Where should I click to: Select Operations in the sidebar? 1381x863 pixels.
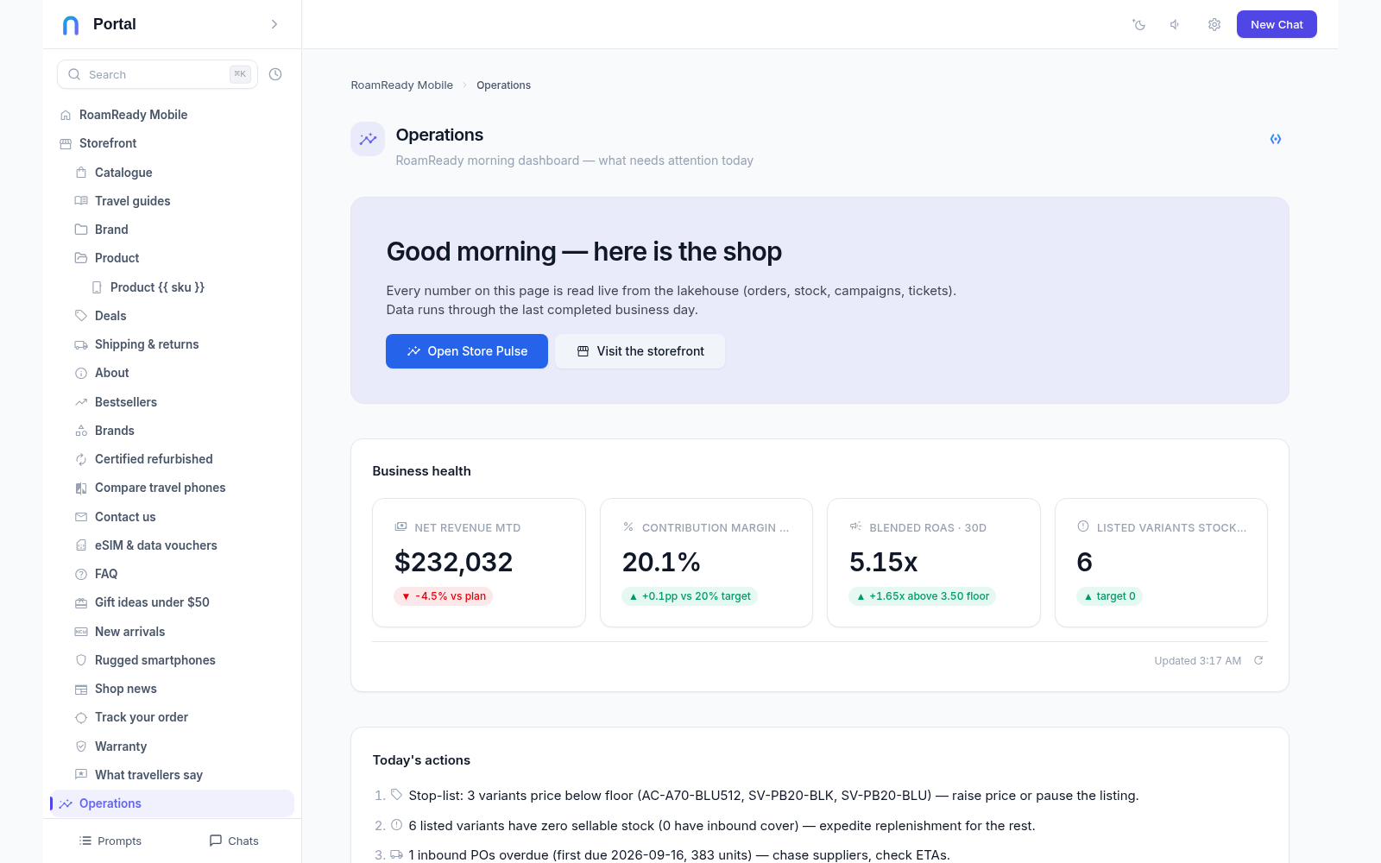[173, 803]
